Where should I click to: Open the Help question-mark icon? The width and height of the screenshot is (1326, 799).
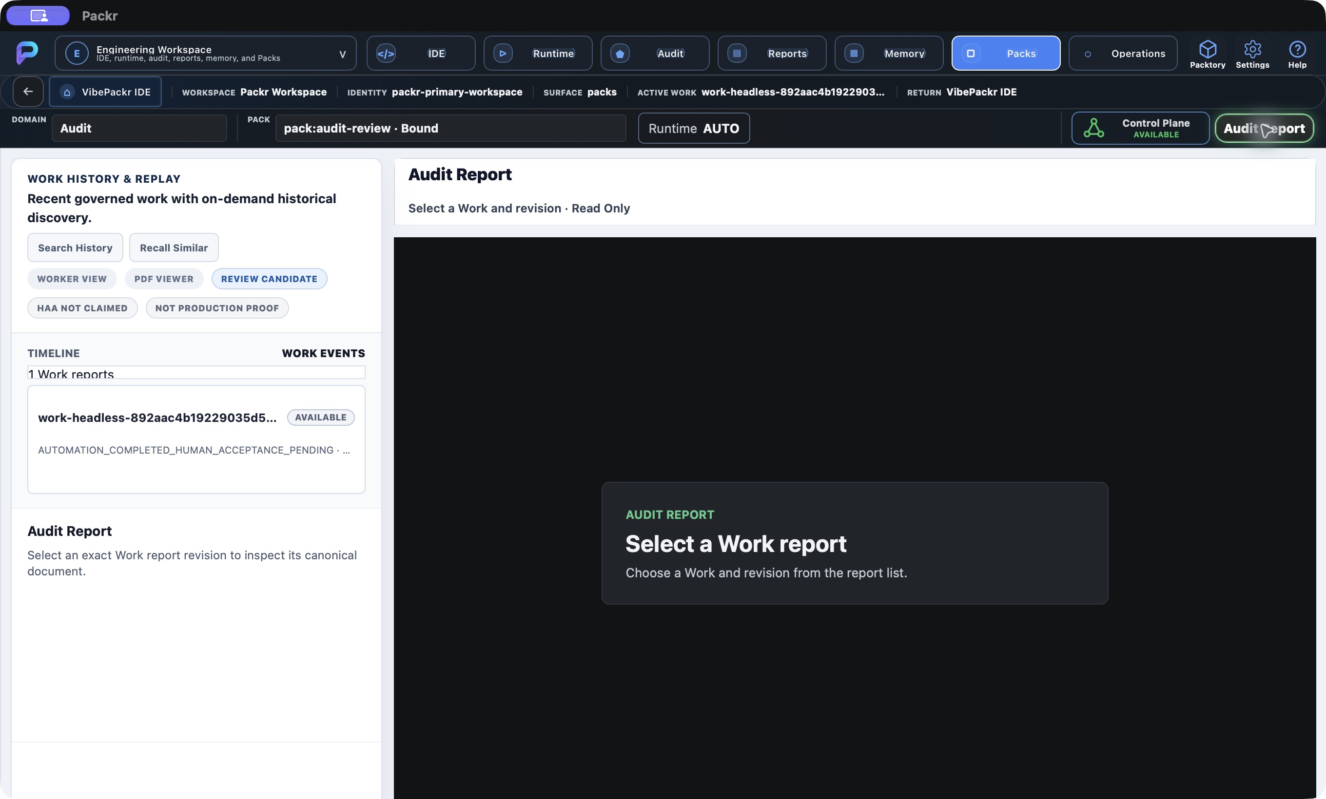(1297, 50)
